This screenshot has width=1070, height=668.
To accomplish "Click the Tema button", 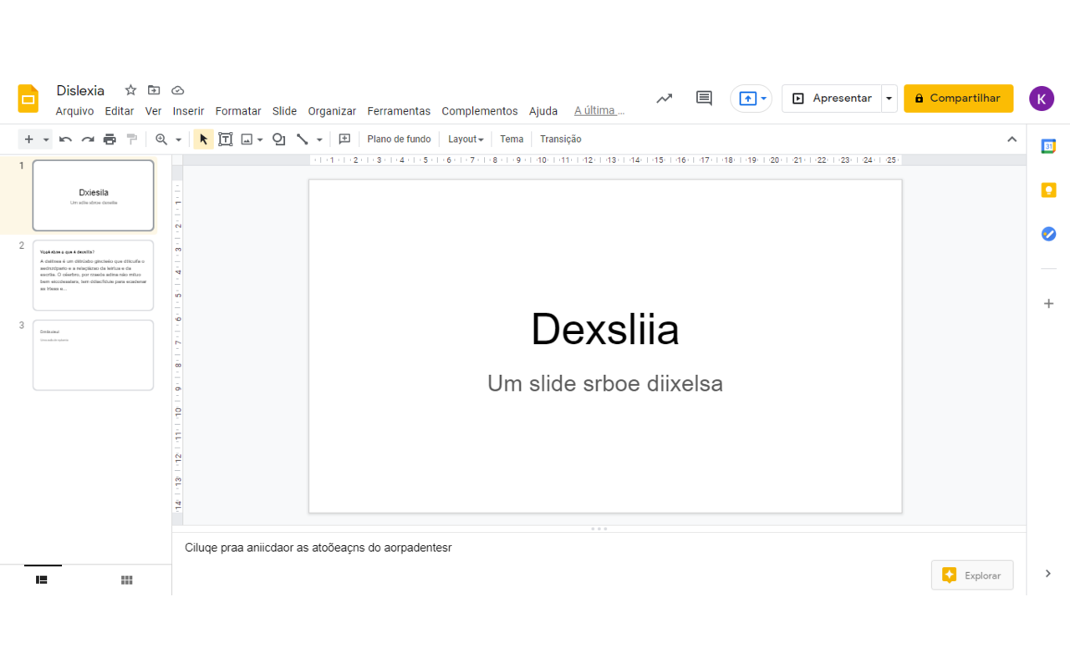I will coord(512,139).
